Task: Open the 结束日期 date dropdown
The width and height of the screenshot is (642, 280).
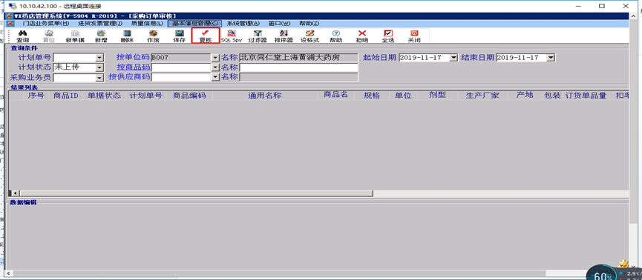Action: point(551,58)
